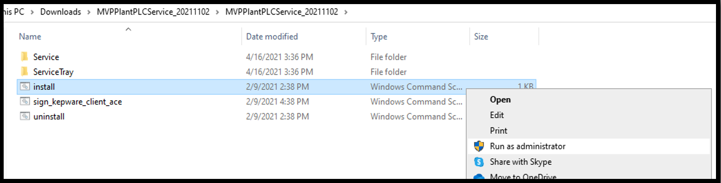This screenshot has width=721, height=183.
Task: Expand the chevron at end of address path
Action: 346,12
